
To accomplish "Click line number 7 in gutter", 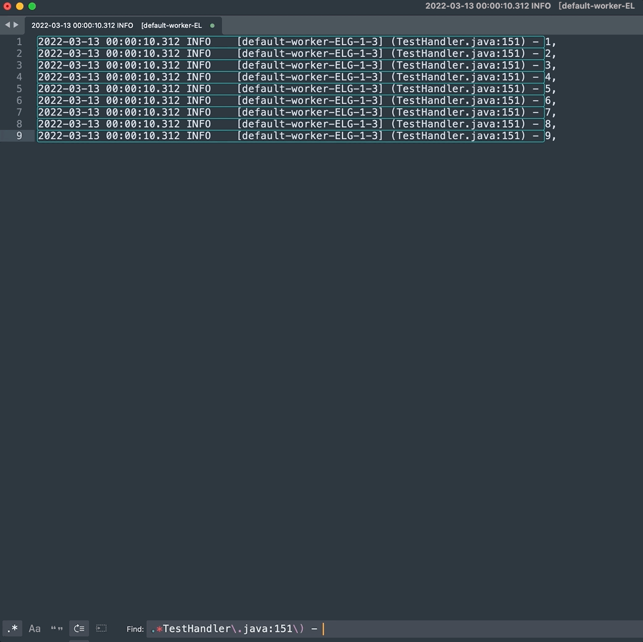I will click(x=19, y=112).
